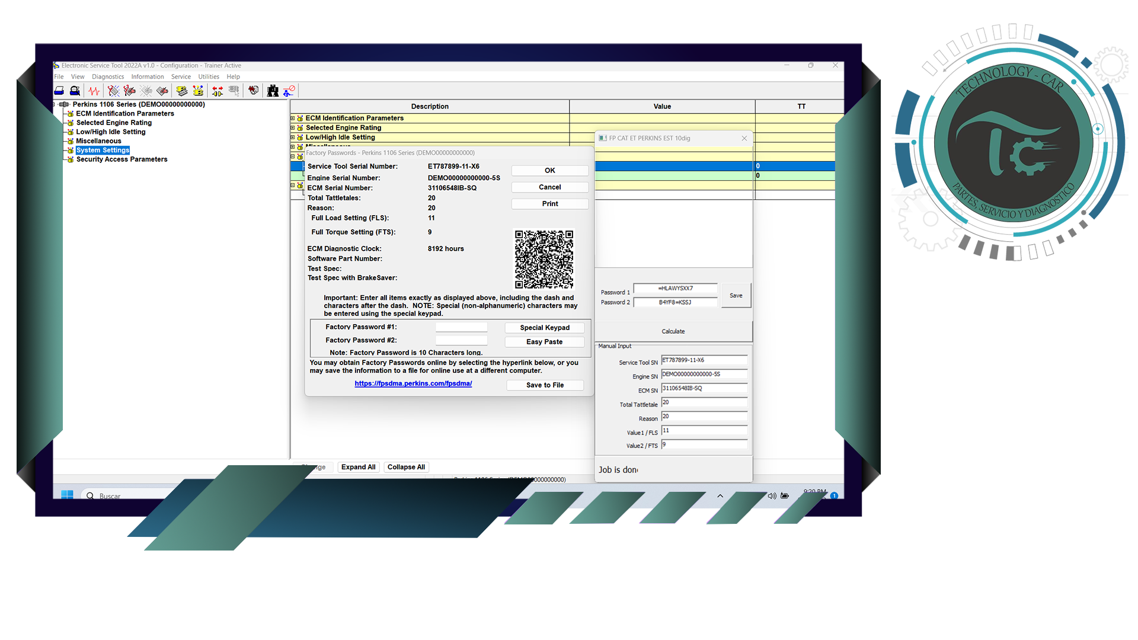Open Logged Events toolbar icon
The width and height of the screenshot is (1138, 640).
[162, 91]
